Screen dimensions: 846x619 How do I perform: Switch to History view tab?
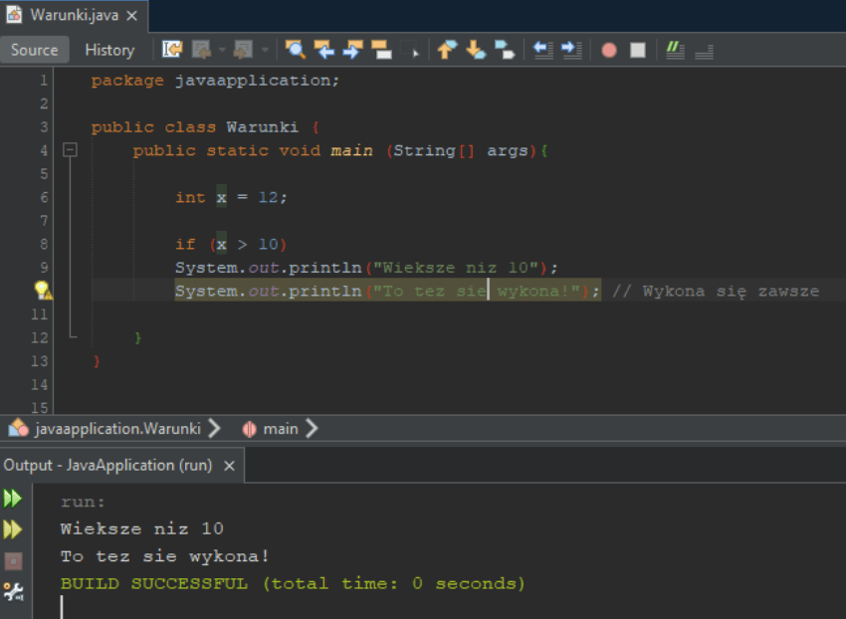[x=109, y=50]
